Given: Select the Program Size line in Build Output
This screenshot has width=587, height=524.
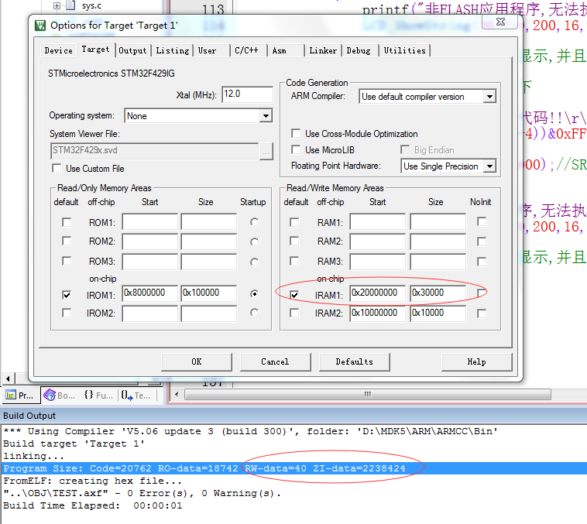Looking at the screenshot, I should point(293,468).
